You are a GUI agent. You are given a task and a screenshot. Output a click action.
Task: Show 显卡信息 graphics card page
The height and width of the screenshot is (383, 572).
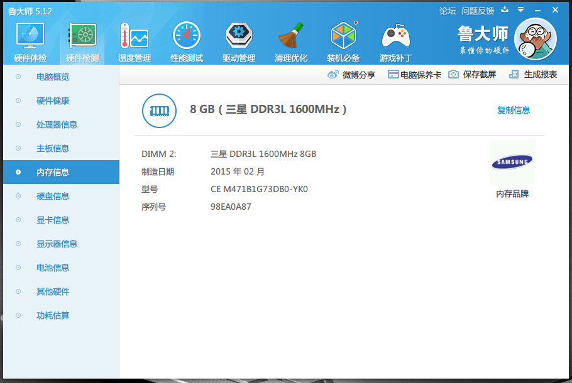click(x=62, y=220)
